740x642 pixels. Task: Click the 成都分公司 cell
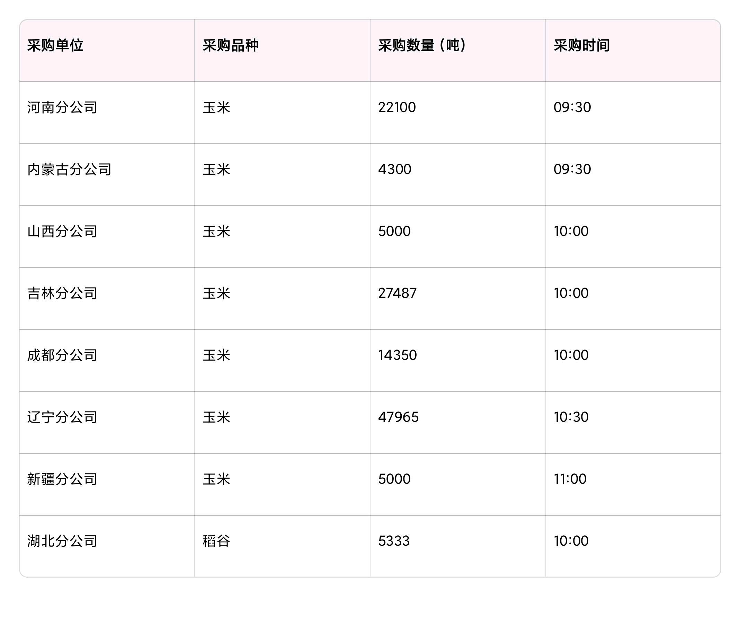point(62,355)
